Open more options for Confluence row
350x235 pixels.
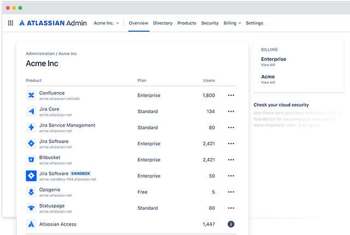tap(231, 96)
